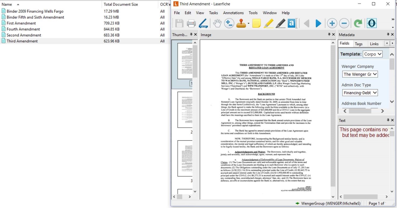The width and height of the screenshot is (397, 208).
Task: Click the Thumbnails pane vertical scrollbar thumb
Action: [x=195, y=62]
